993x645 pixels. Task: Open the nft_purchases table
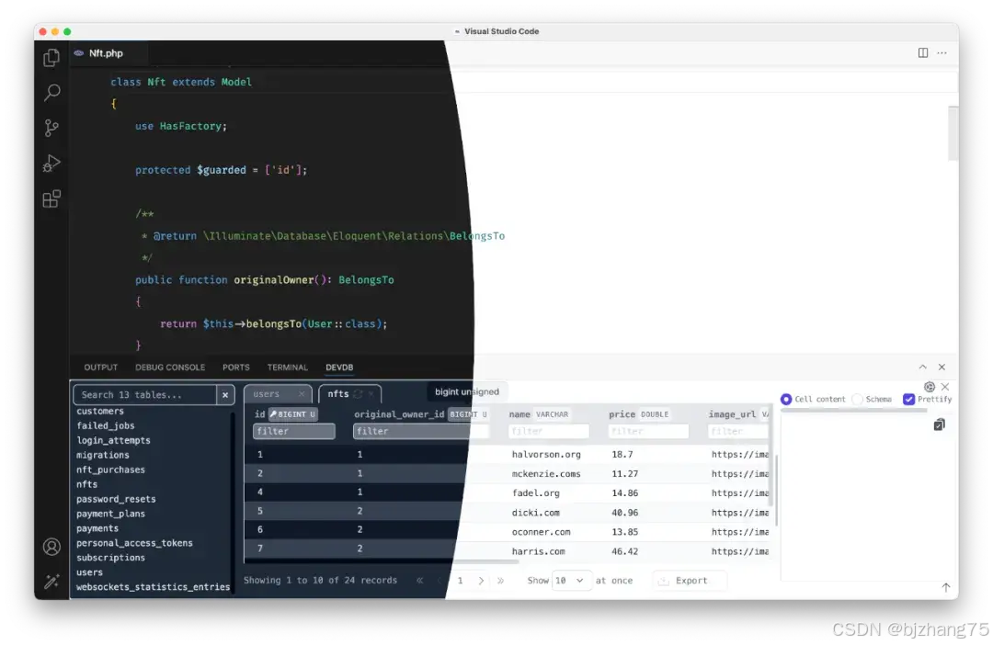coord(111,470)
